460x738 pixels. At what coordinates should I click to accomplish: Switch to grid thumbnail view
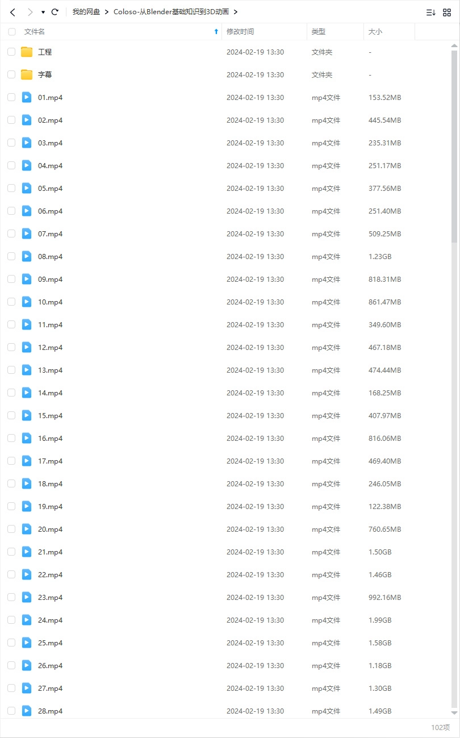447,12
